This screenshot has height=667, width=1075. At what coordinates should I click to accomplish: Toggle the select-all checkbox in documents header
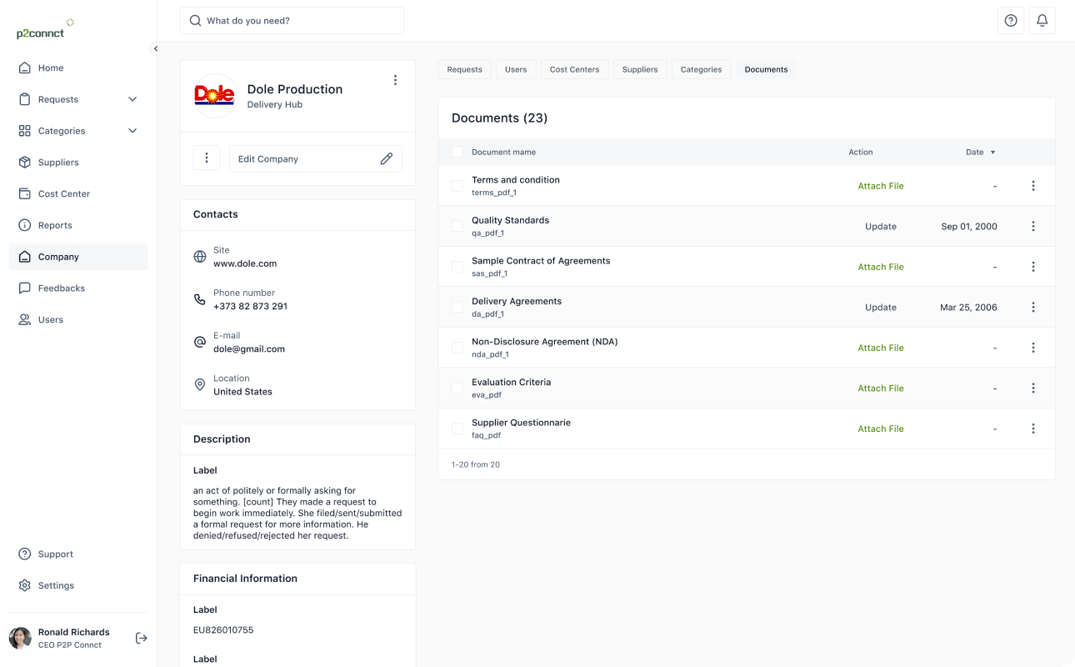point(457,152)
